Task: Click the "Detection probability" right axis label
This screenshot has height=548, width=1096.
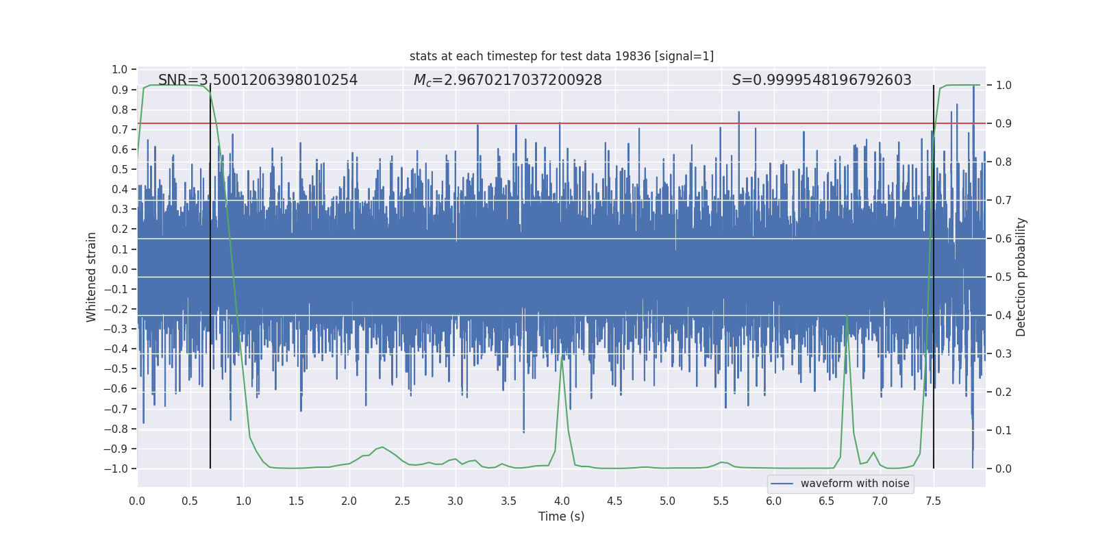Action: coord(1021,277)
